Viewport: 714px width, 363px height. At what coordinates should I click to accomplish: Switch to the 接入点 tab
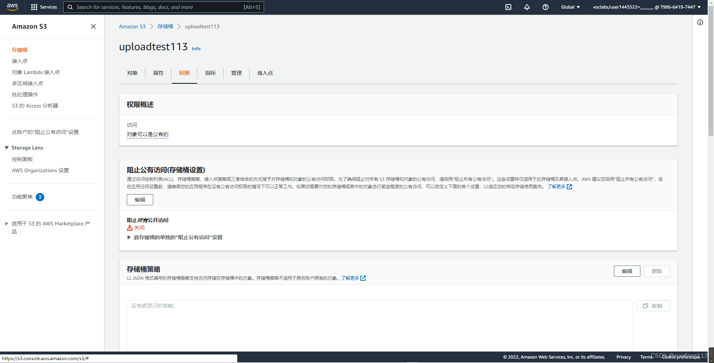pyautogui.click(x=265, y=73)
